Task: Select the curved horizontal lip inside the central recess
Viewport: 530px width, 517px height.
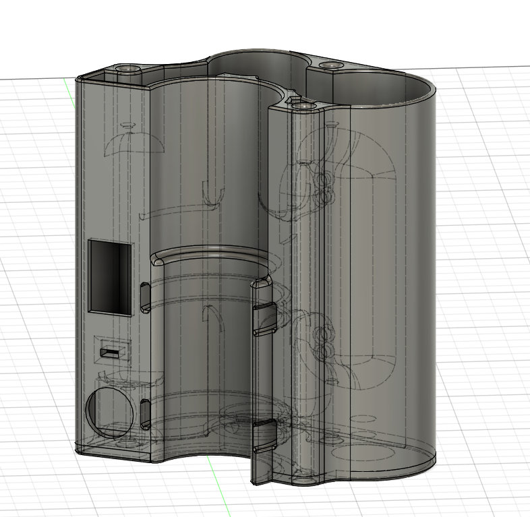Action: 211,255
